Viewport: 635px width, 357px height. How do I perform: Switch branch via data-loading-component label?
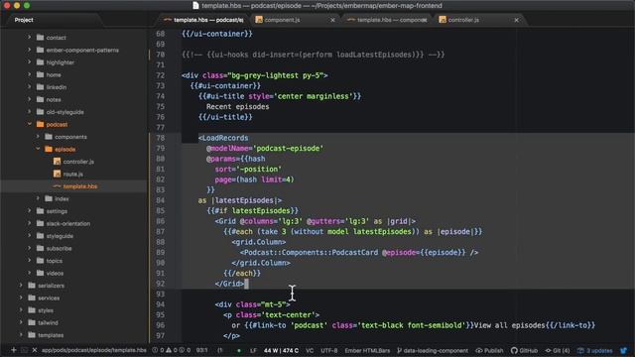click(x=433, y=350)
